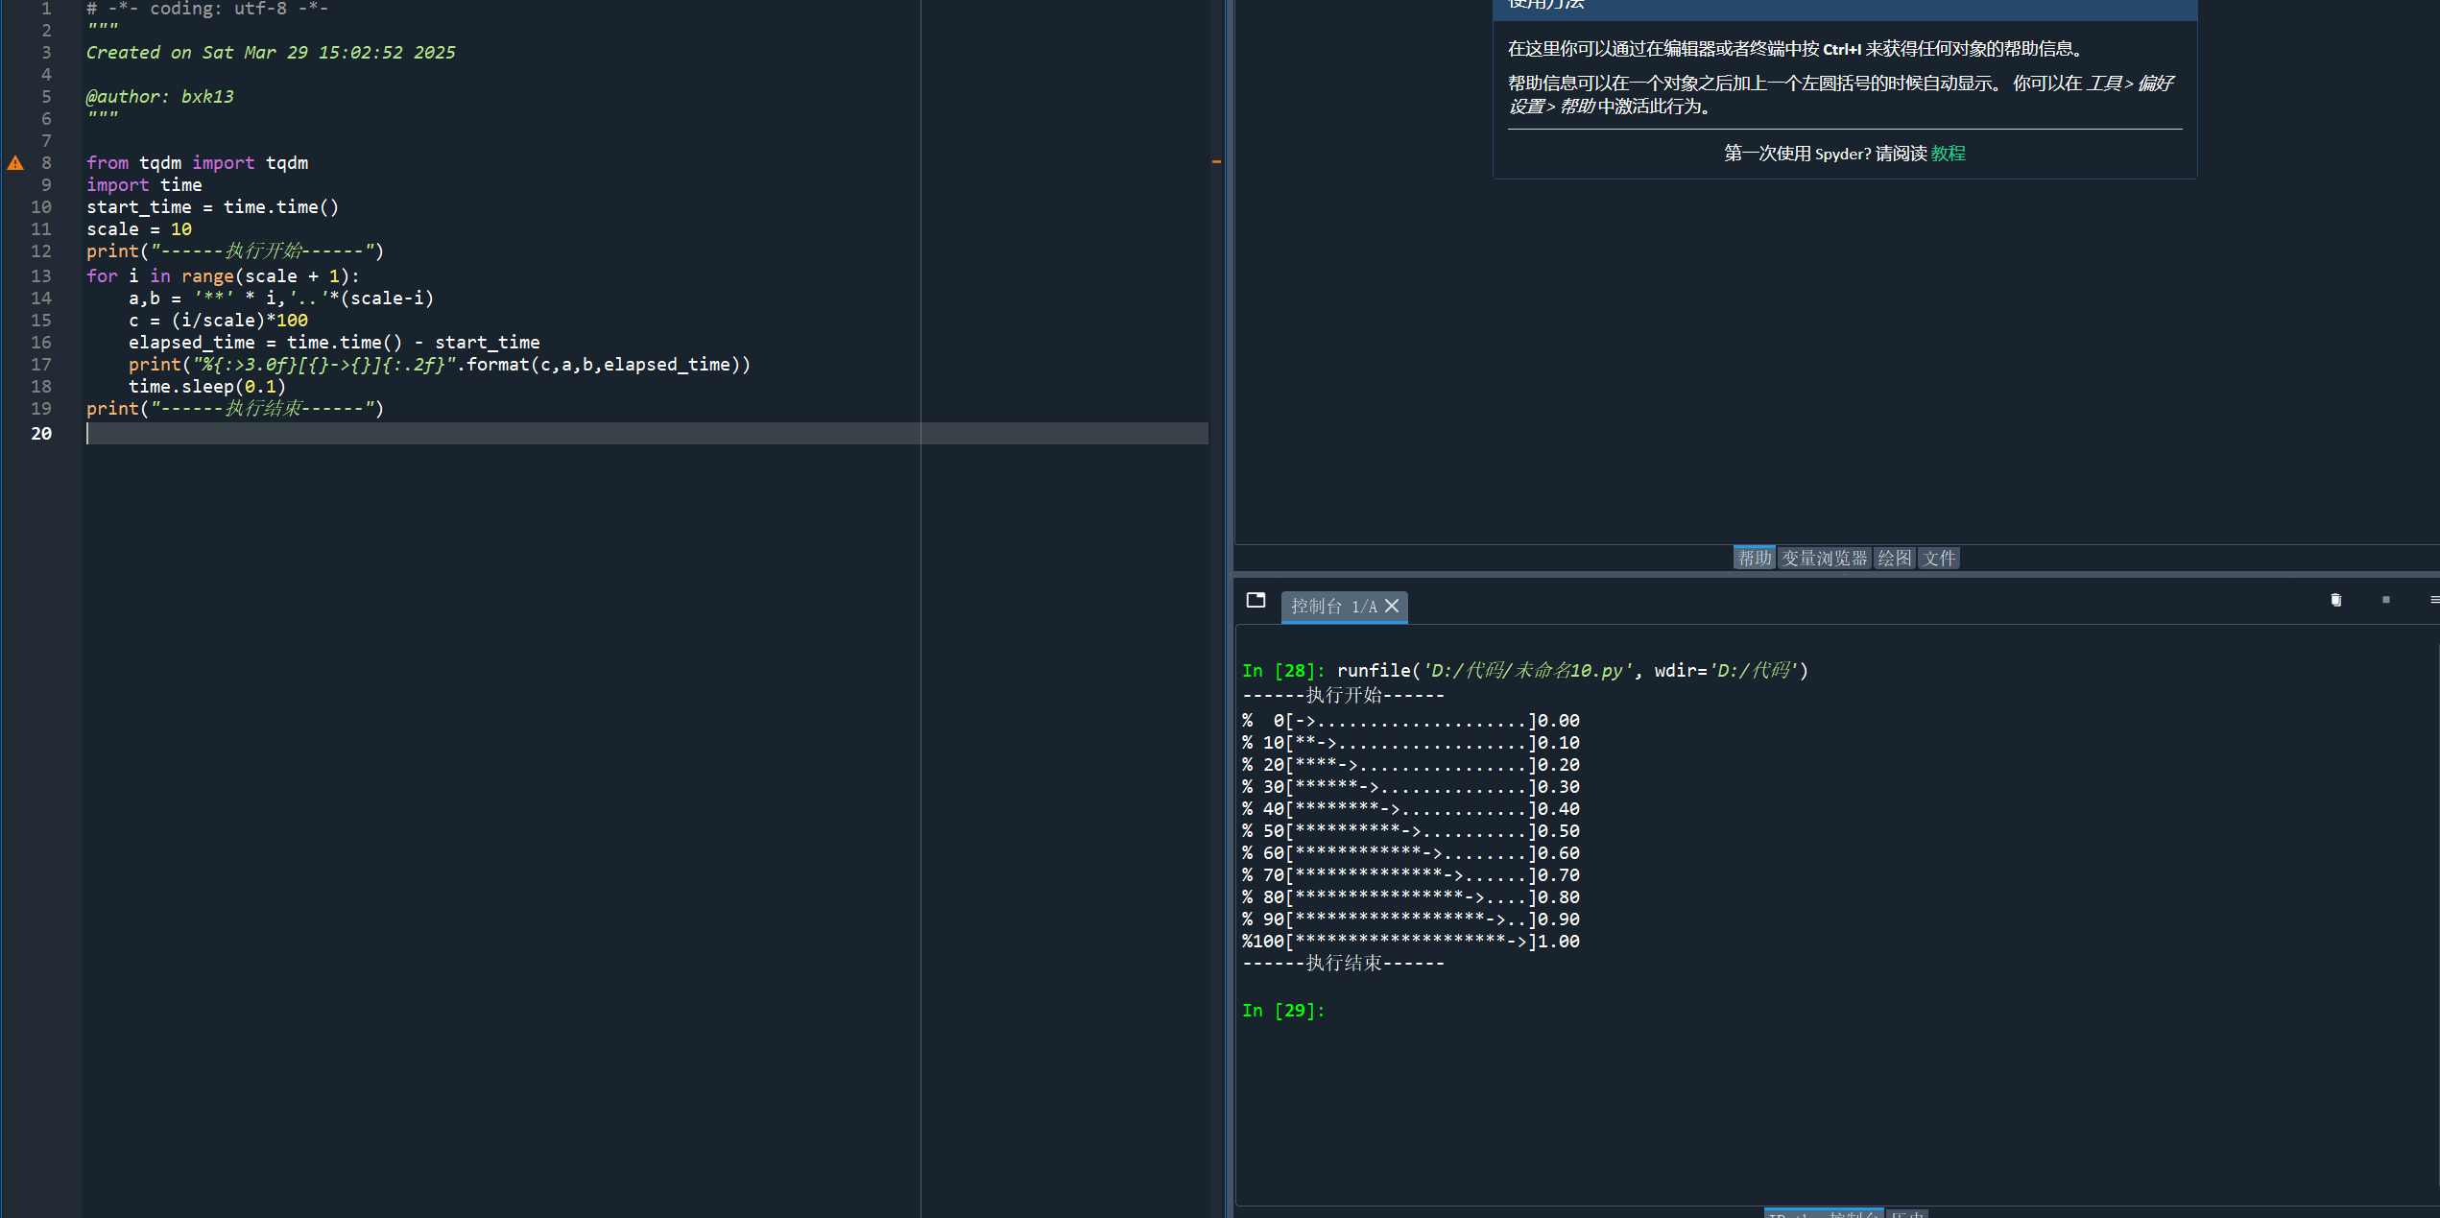Open the console pane hamburger options menu

2433,600
